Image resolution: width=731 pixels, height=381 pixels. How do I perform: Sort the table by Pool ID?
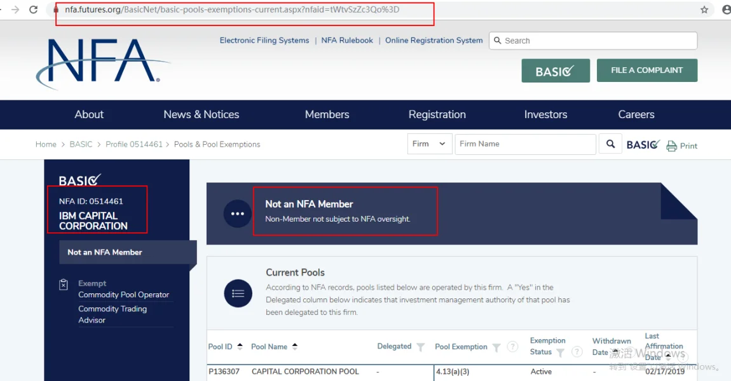point(240,347)
